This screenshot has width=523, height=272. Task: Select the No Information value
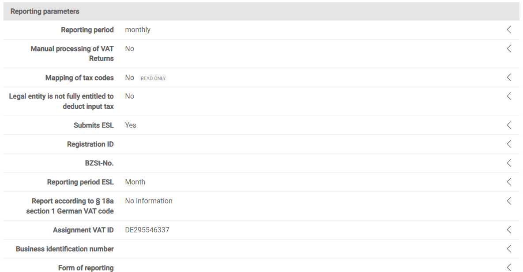point(149,201)
